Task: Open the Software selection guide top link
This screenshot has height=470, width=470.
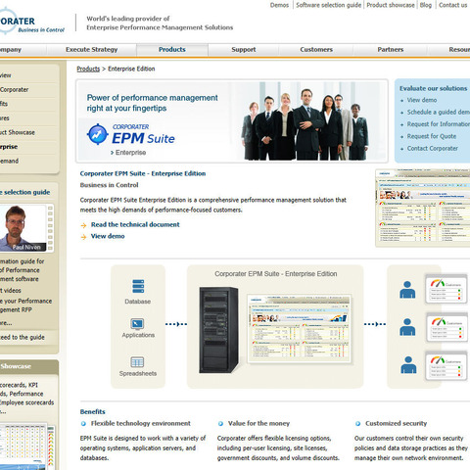Action: [328, 5]
